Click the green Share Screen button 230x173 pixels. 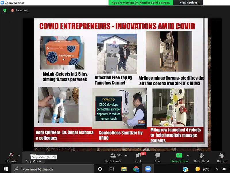[x=179, y=157]
